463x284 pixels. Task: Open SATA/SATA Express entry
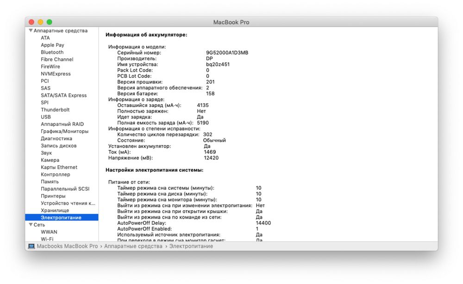click(x=63, y=95)
